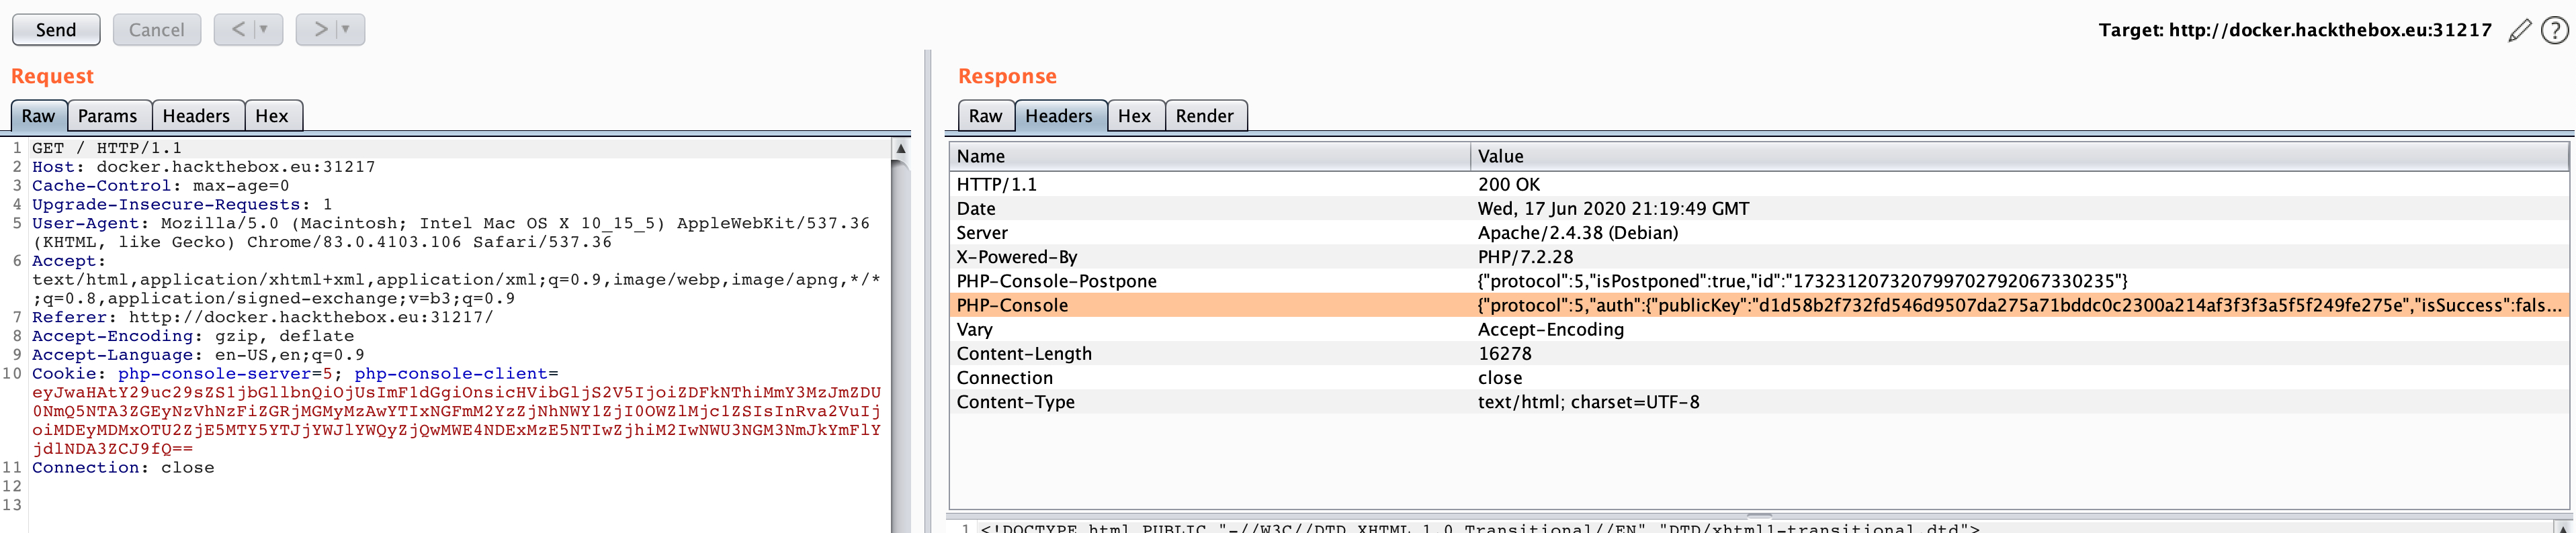2576x533 pixels.
Task: Click the GET / HTTP/1.1 request line
Action: [x=107, y=148]
